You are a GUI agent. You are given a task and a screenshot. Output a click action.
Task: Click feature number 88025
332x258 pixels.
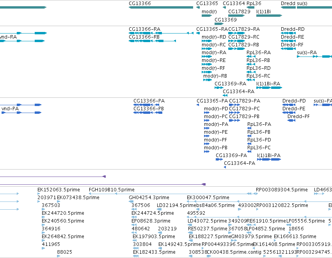(65, 252)
